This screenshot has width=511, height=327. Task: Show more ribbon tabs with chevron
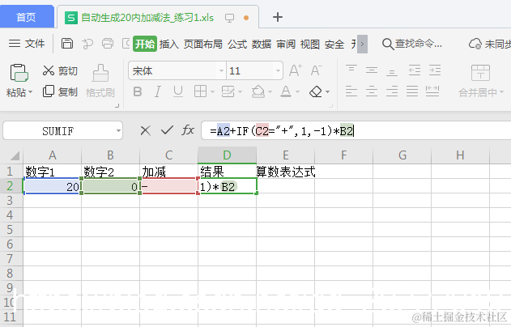pos(362,44)
